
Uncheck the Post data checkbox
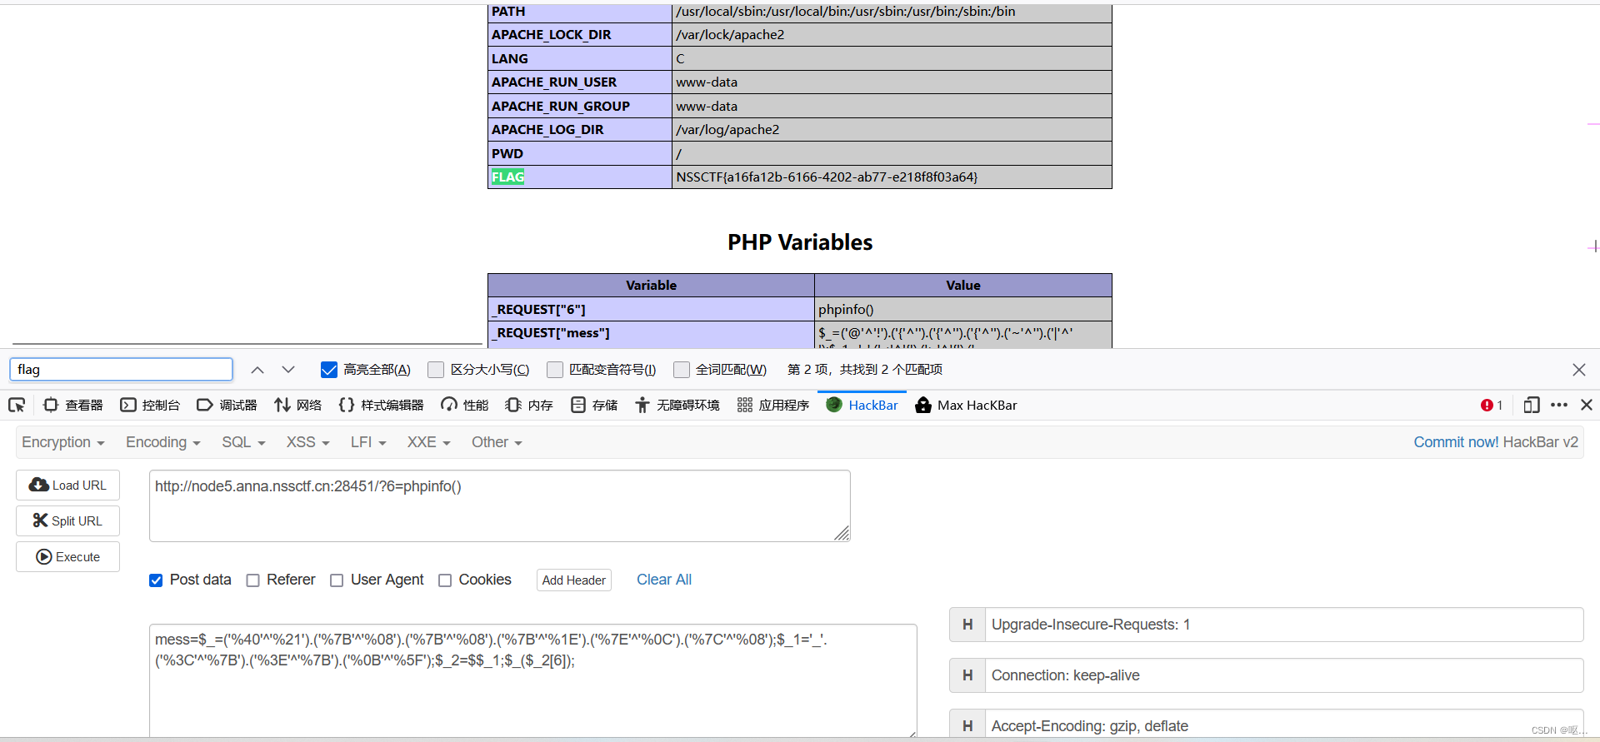point(156,580)
